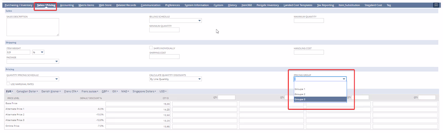
Task: Click the Pricing Group dropdown arrow
Action: [344, 79]
